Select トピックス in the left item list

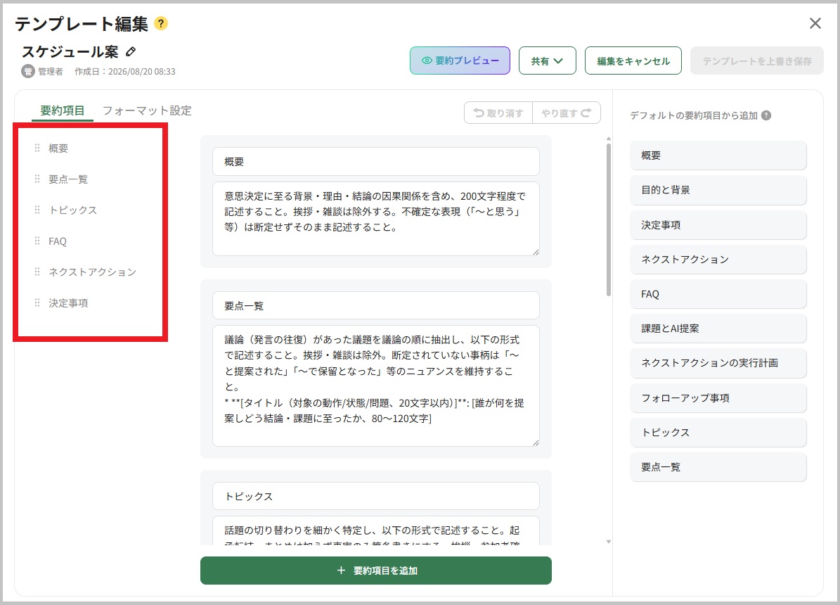coord(73,210)
